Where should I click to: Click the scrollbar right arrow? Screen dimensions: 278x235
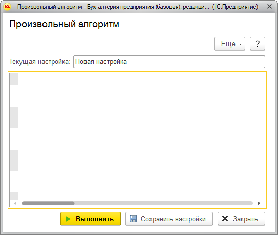259,203
